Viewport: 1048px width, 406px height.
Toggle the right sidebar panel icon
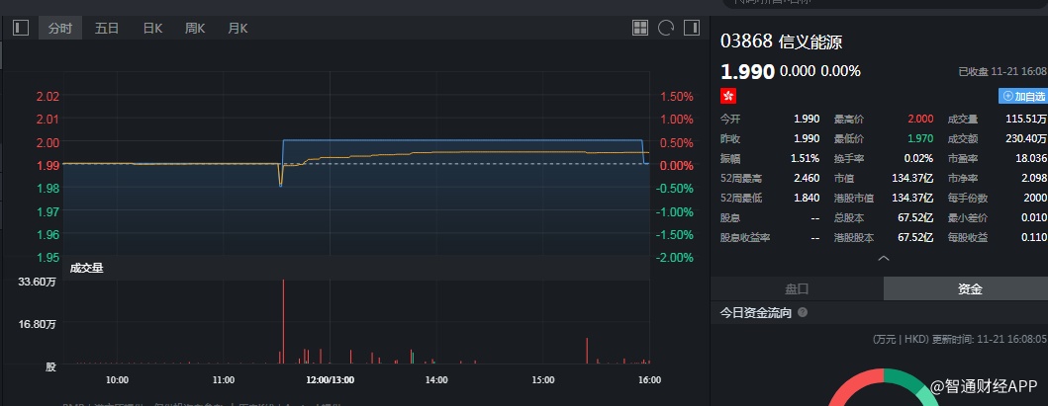coord(691,28)
